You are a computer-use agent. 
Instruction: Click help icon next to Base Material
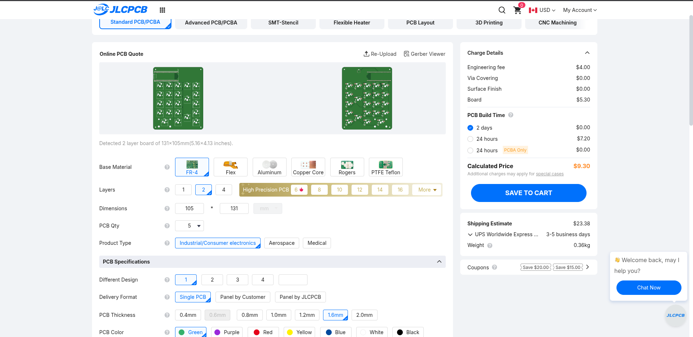point(167,167)
